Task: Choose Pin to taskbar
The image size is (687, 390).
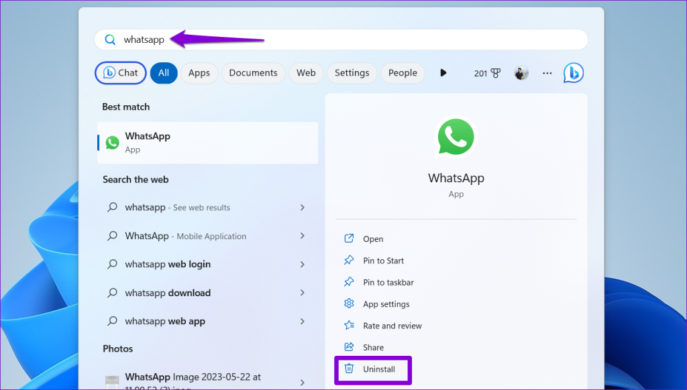Action: (388, 283)
